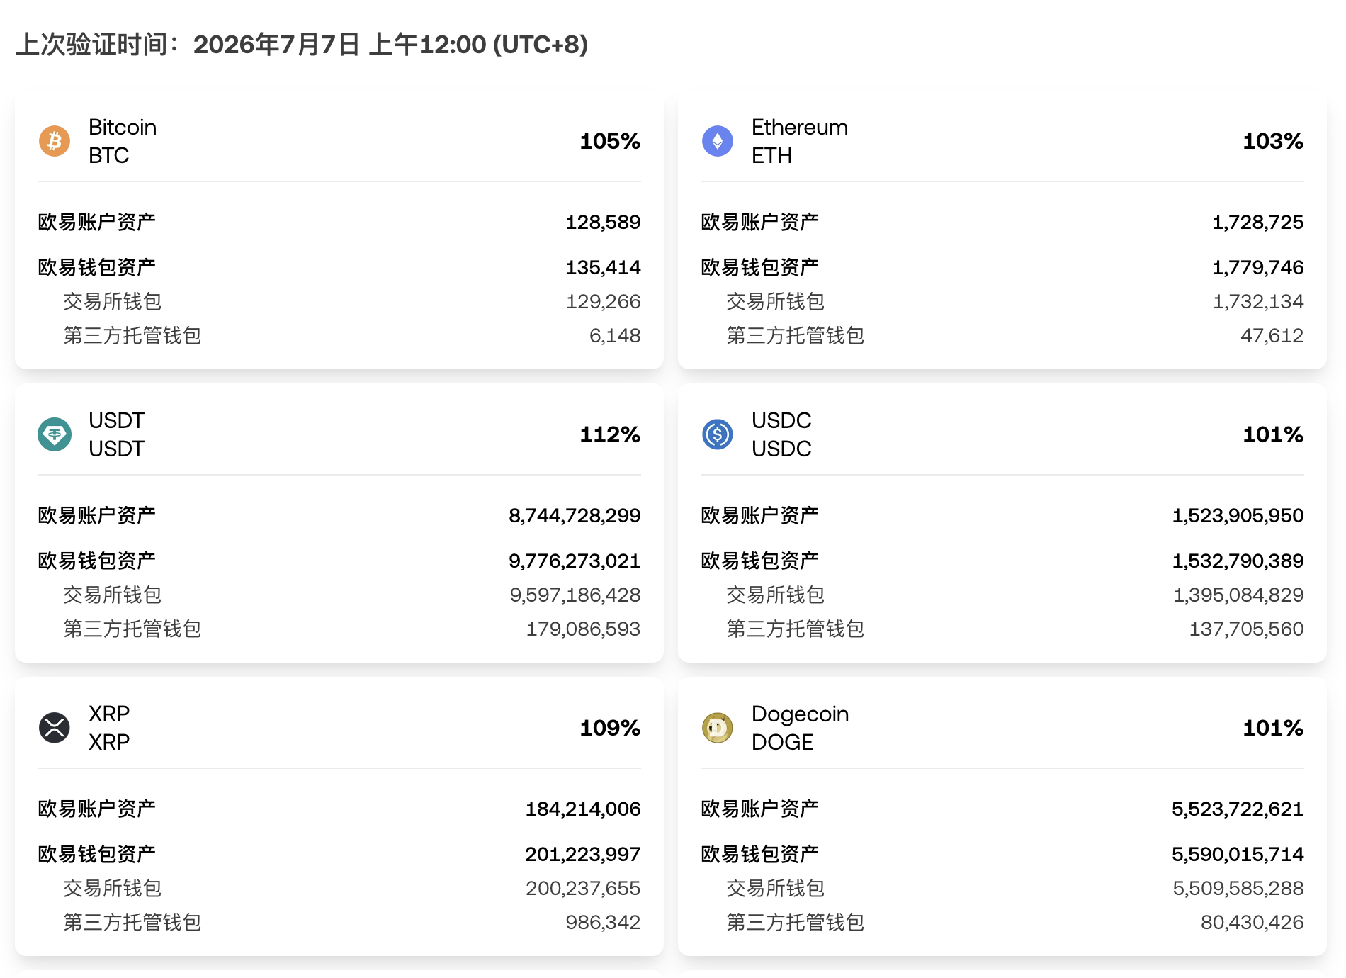The width and height of the screenshot is (1346, 978).
Task: Click ETH account assets value 1,728,725
Action: tap(1258, 223)
